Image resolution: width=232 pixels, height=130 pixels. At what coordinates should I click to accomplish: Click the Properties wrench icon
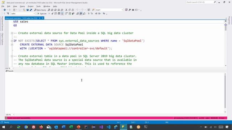(130, 10)
